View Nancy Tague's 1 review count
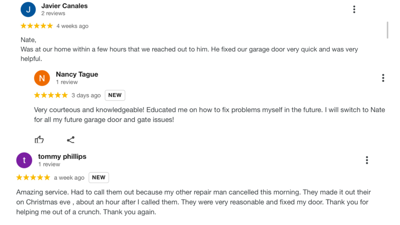 pos(67,82)
